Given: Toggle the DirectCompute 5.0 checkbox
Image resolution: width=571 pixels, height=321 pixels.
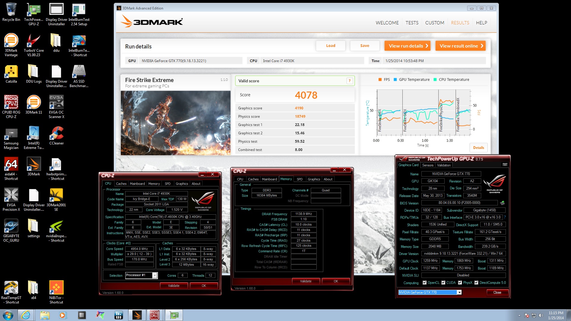Looking at the screenshot, I should click(x=476, y=283).
